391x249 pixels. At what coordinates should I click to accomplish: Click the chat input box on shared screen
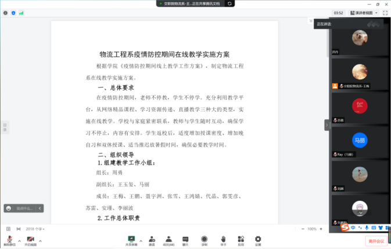23,208
